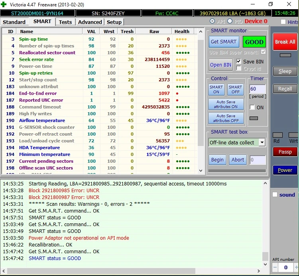Toggle the sound checkbox

[275, 195]
